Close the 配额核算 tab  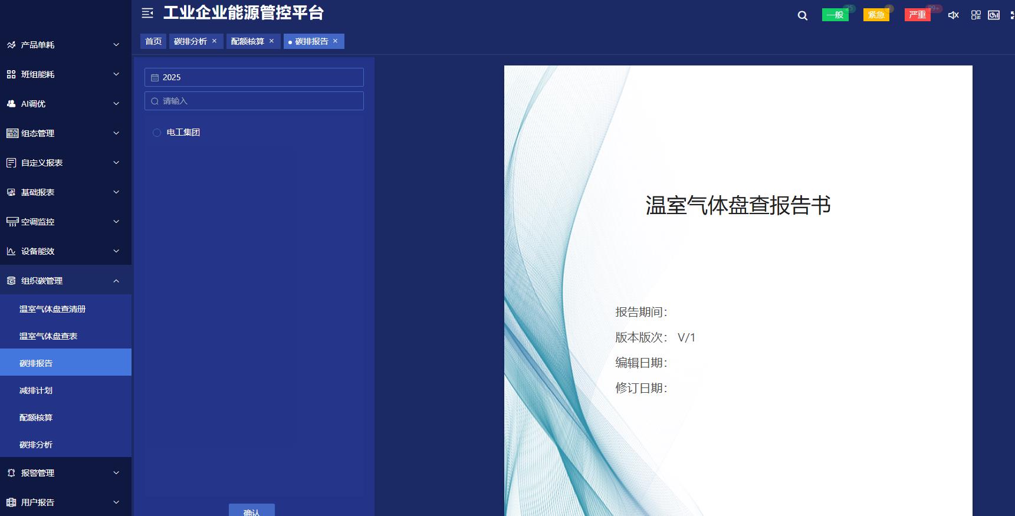(x=272, y=41)
